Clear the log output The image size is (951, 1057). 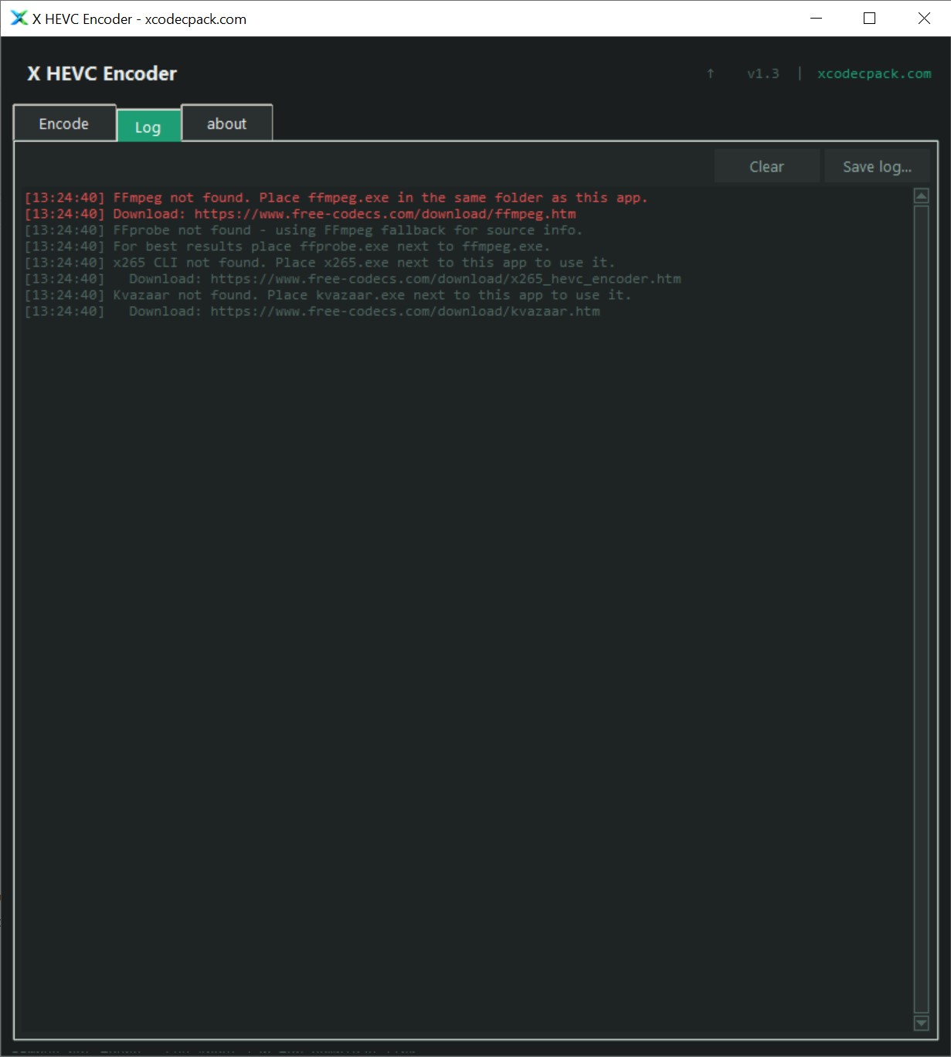pyautogui.click(x=766, y=166)
